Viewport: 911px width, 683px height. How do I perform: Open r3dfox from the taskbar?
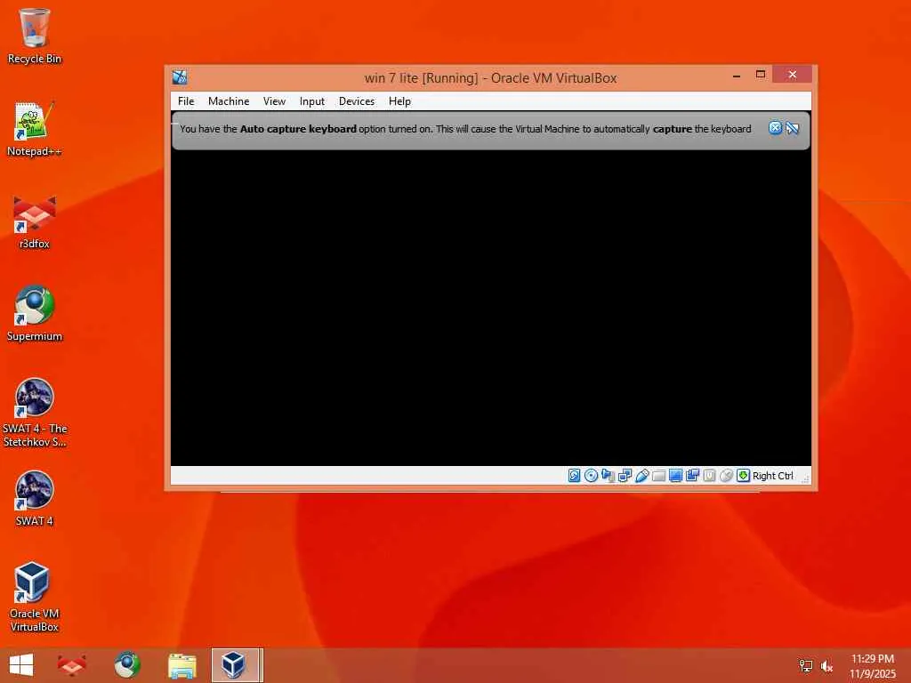point(72,665)
